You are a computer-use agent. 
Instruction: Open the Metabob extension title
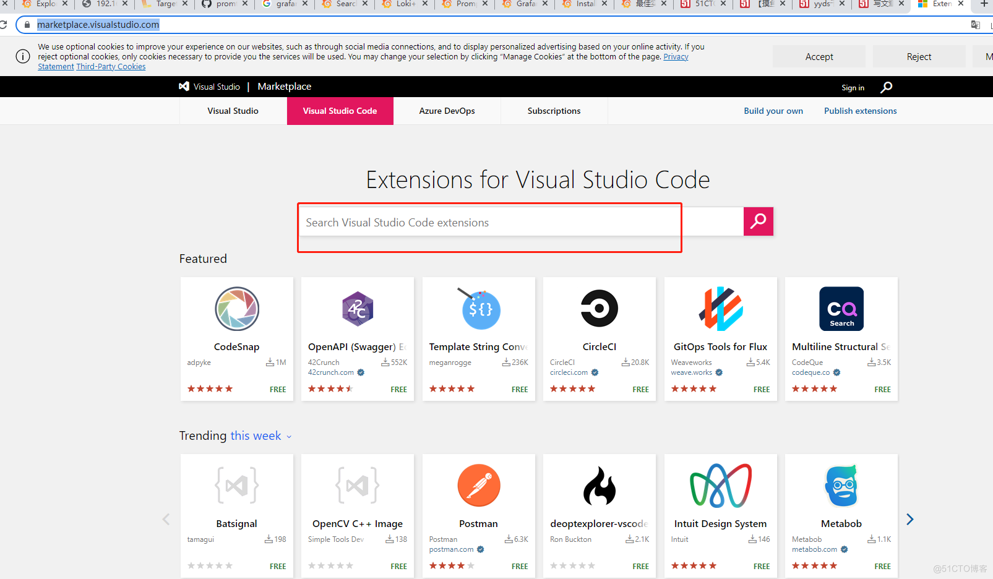[841, 524]
